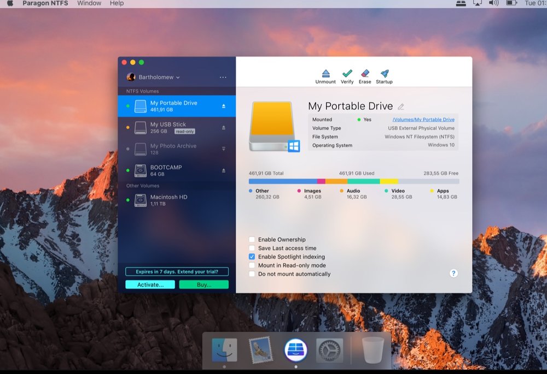Launch Mail from the Dock
Viewport: 547px width, 374px height.
(261, 350)
